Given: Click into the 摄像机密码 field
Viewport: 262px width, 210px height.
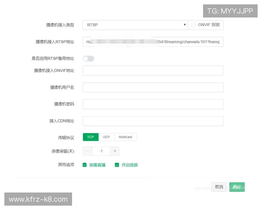Looking at the screenshot, I should [x=153, y=104].
